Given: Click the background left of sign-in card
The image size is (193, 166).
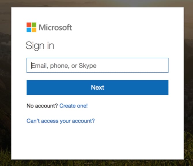Looking at the screenshot, I should pos(5,83).
